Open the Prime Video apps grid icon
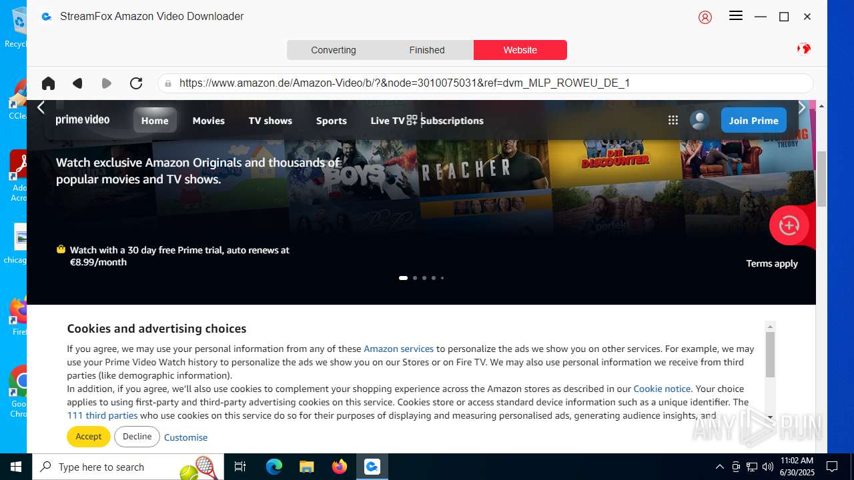 tap(673, 121)
